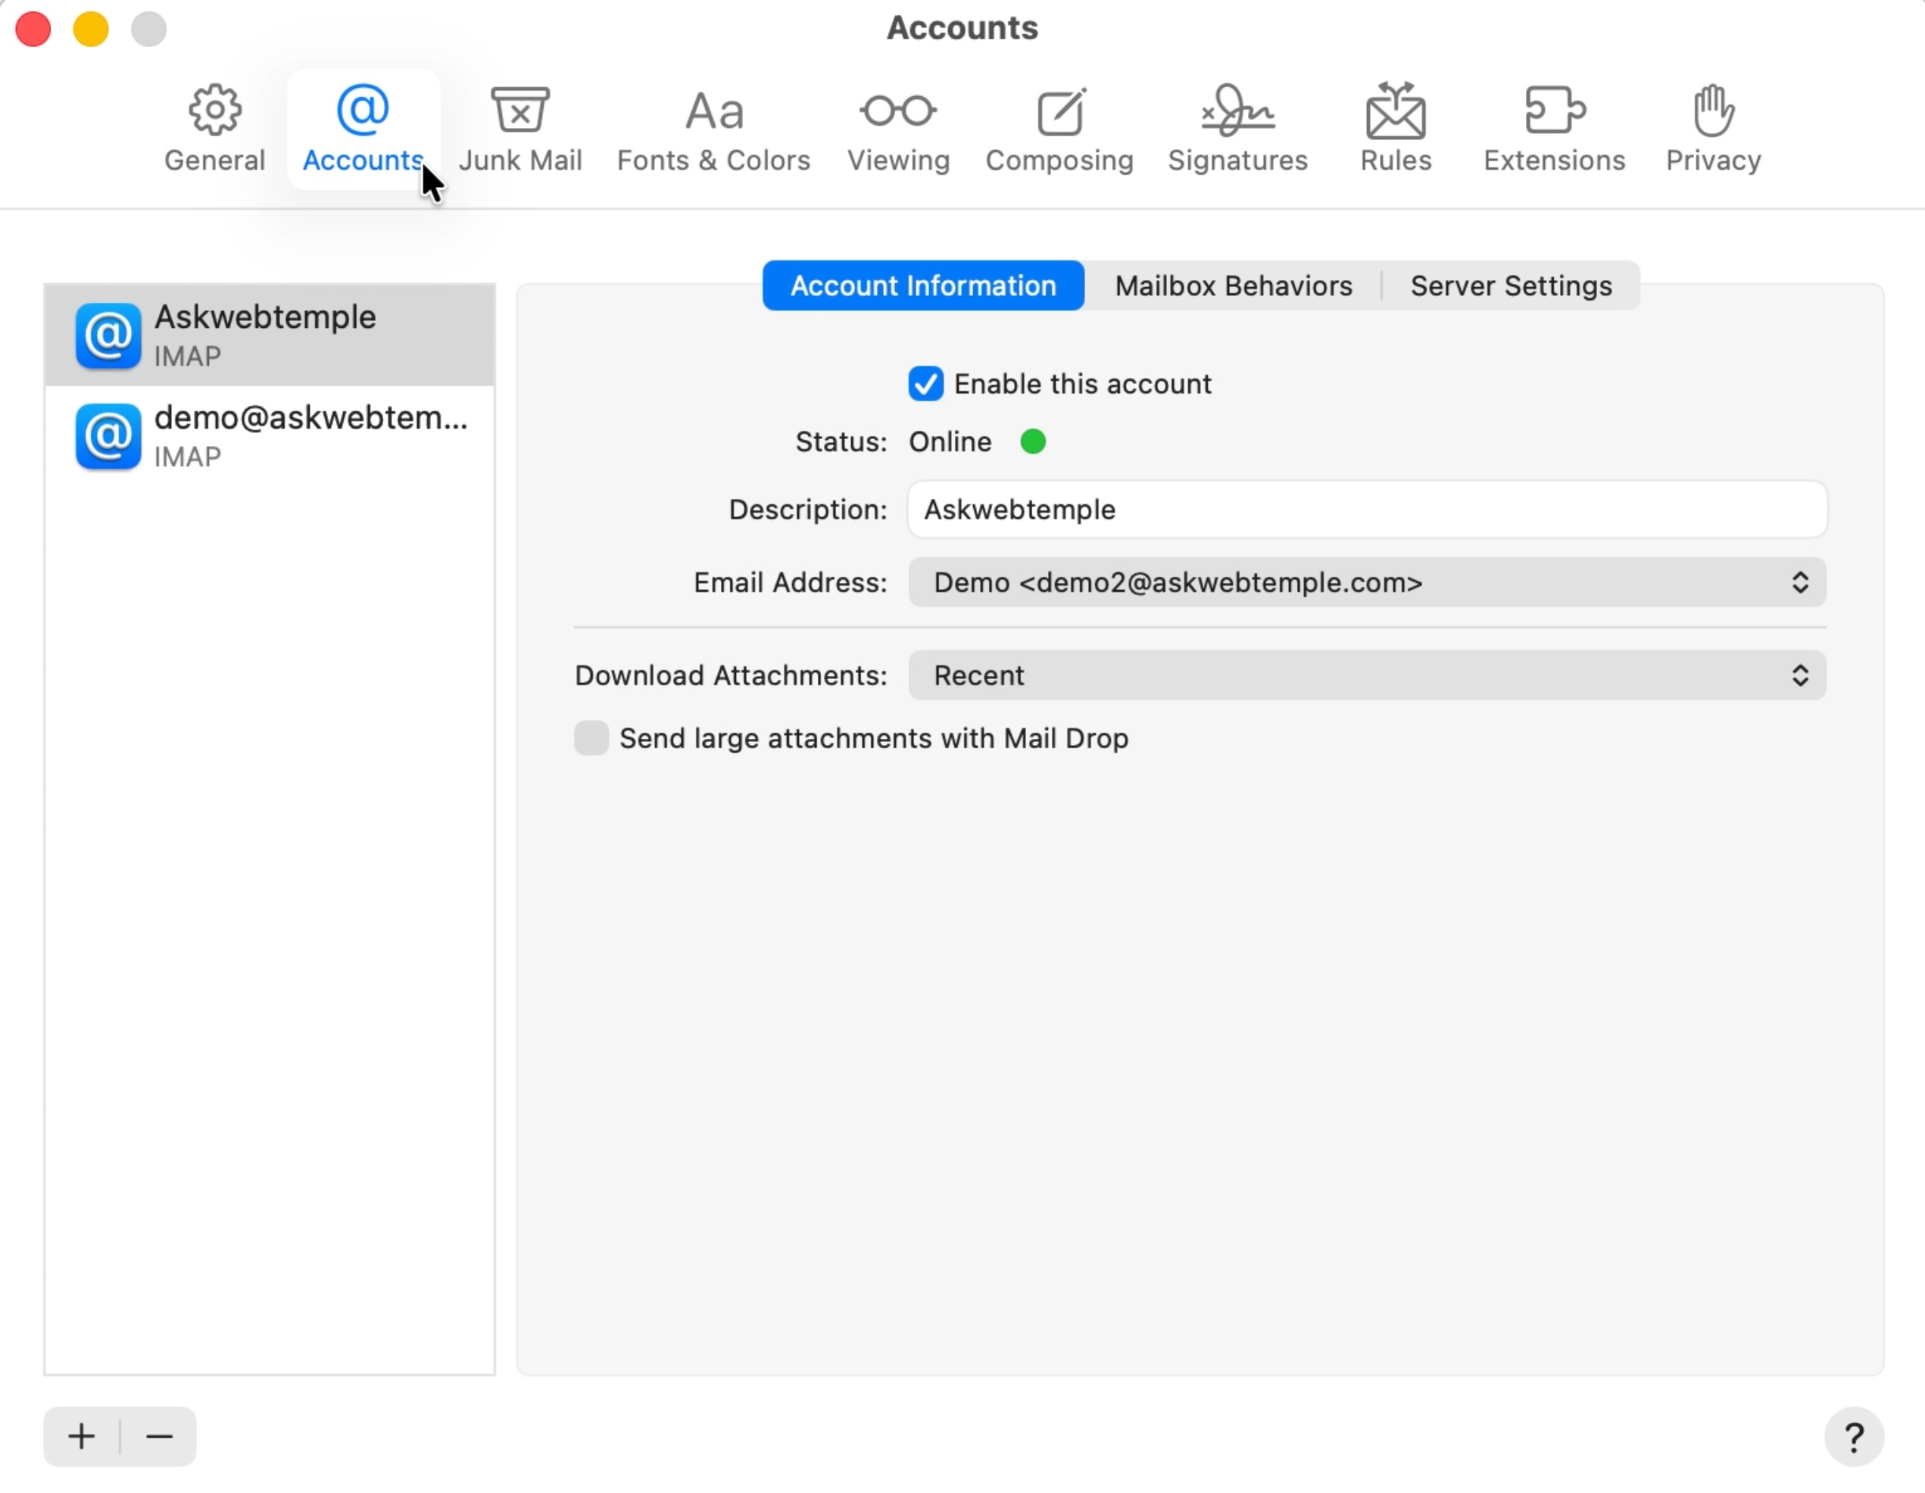Screen dimensions: 1925x1493
Task: Enable Send large attachments with Mail Drop
Action: coord(591,737)
